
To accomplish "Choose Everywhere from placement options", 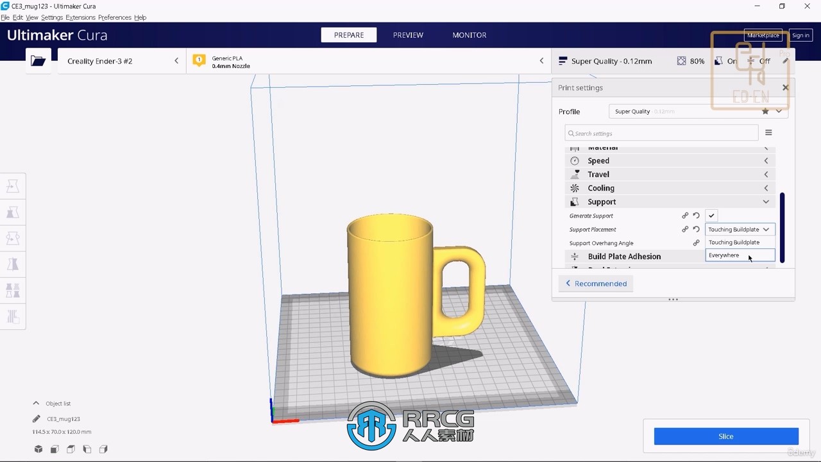I will click(x=740, y=255).
